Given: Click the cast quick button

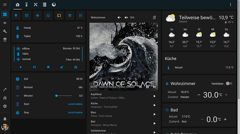Looking at the screenshot, I should click(59, 16).
